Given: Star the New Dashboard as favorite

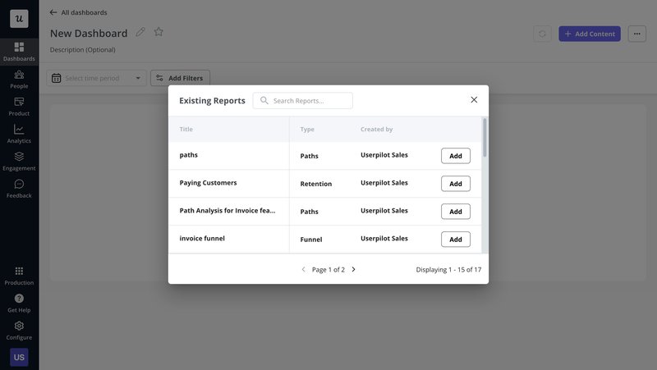Looking at the screenshot, I should pyautogui.click(x=159, y=32).
